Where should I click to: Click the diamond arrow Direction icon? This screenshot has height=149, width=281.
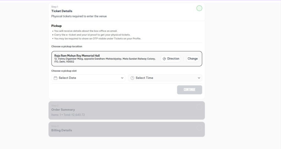164,59
